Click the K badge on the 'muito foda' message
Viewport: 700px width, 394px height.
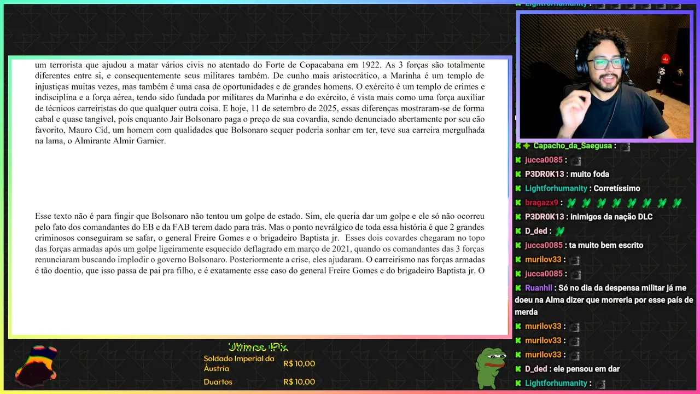(518, 174)
